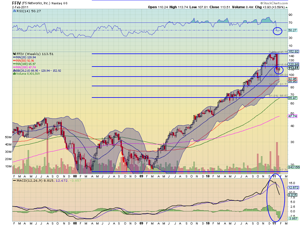Click the 50M label on volume axis
This screenshot has width=300, height=226.
point(8,137)
